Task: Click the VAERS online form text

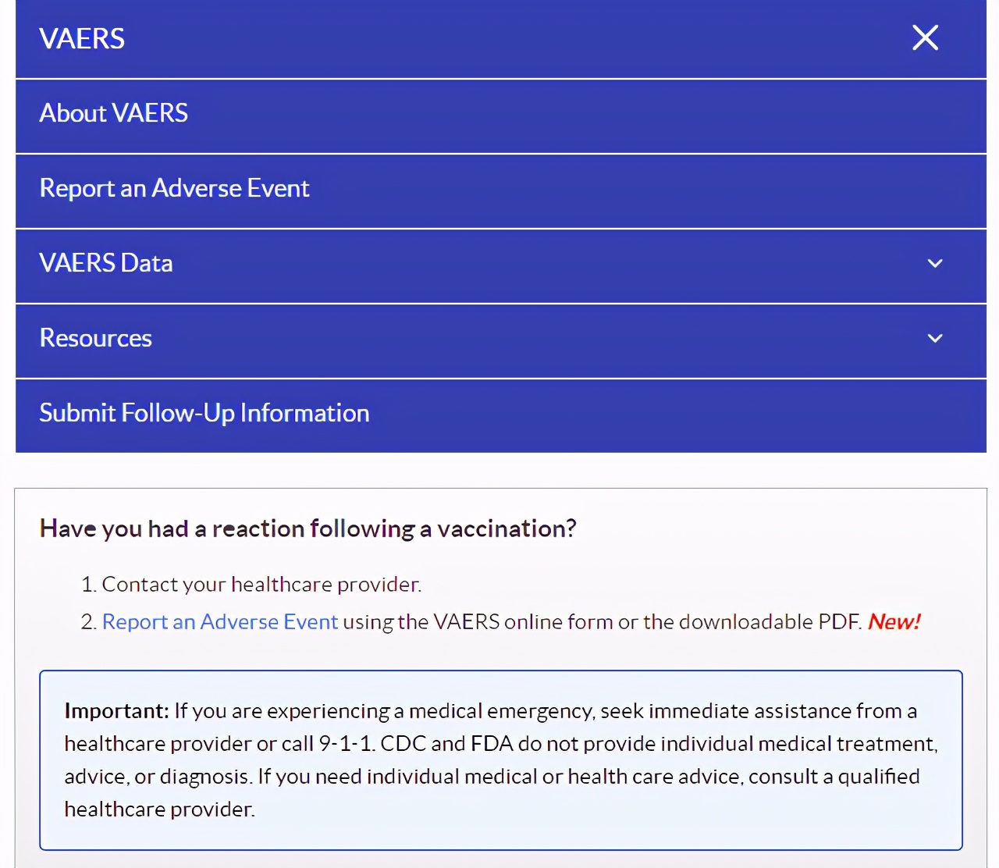Action: [x=523, y=622]
